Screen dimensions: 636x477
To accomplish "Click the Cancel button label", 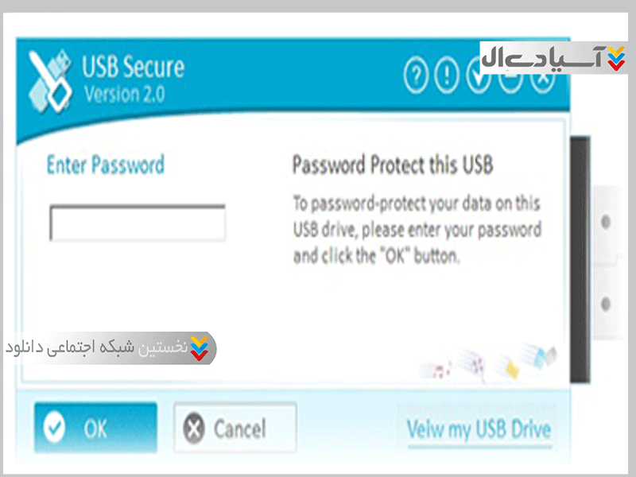I will (x=239, y=429).
